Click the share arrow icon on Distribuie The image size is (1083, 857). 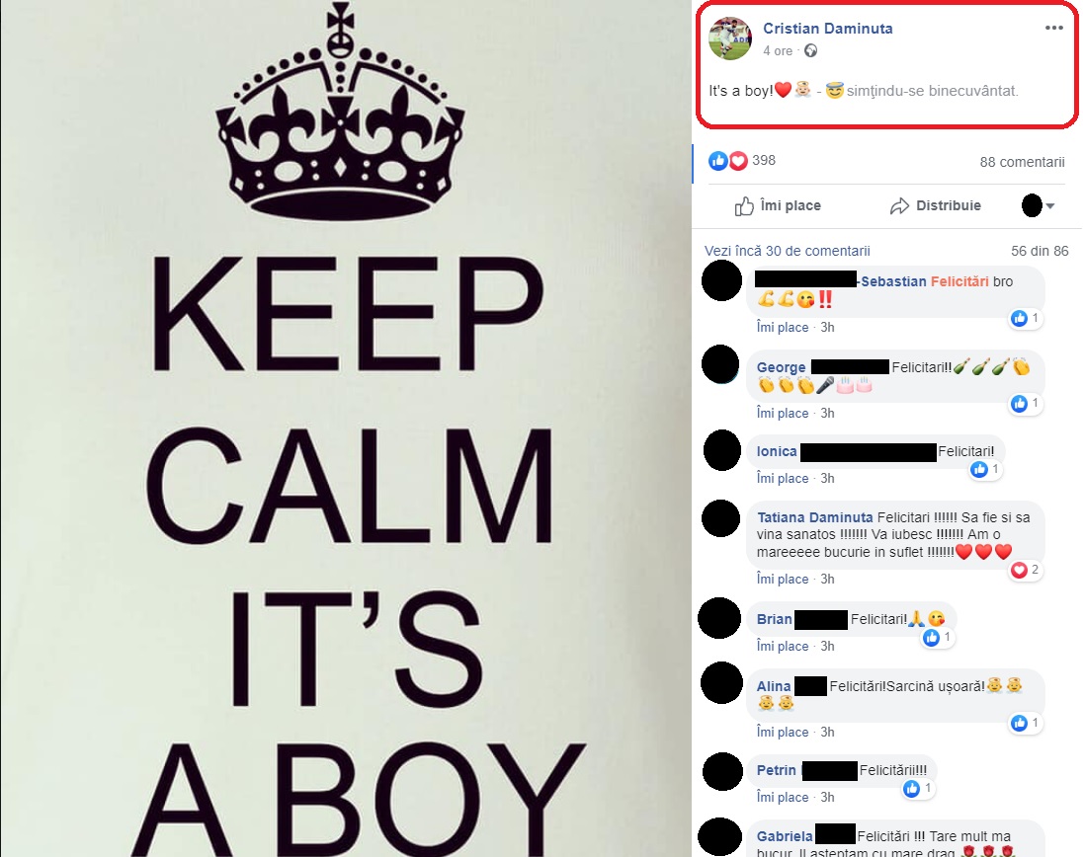[x=899, y=205]
